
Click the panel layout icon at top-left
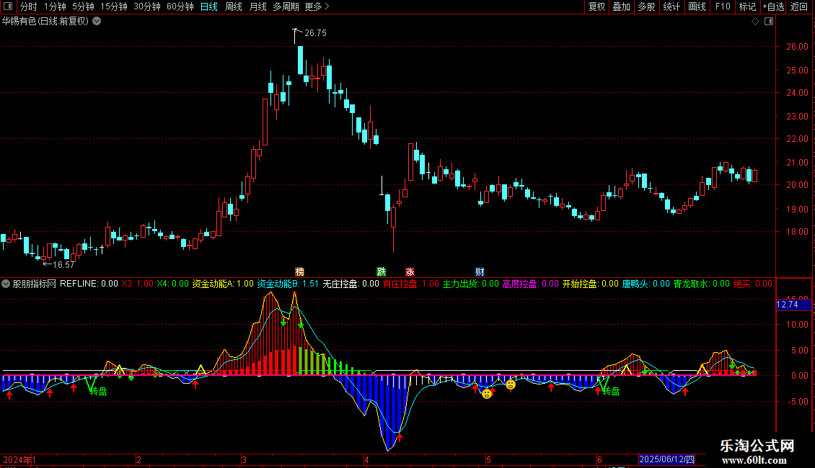tap(8, 6)
